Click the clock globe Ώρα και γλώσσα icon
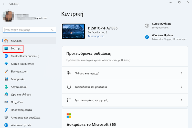Image resolution: width=192 pixels, height=128 pixels. [6, 94]
